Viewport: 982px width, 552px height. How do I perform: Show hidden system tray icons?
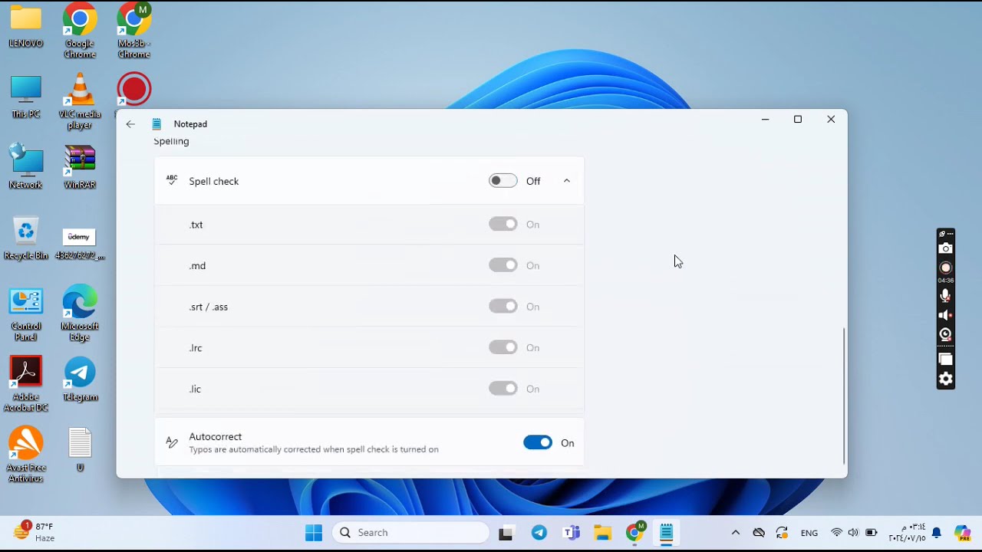click(x=735, y=533)
